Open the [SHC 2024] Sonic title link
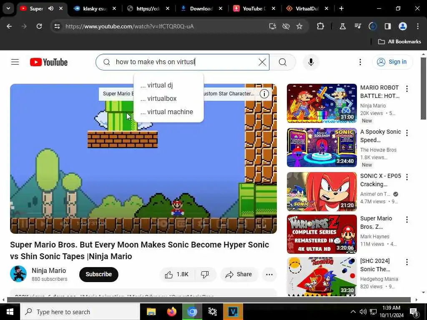 375,265
